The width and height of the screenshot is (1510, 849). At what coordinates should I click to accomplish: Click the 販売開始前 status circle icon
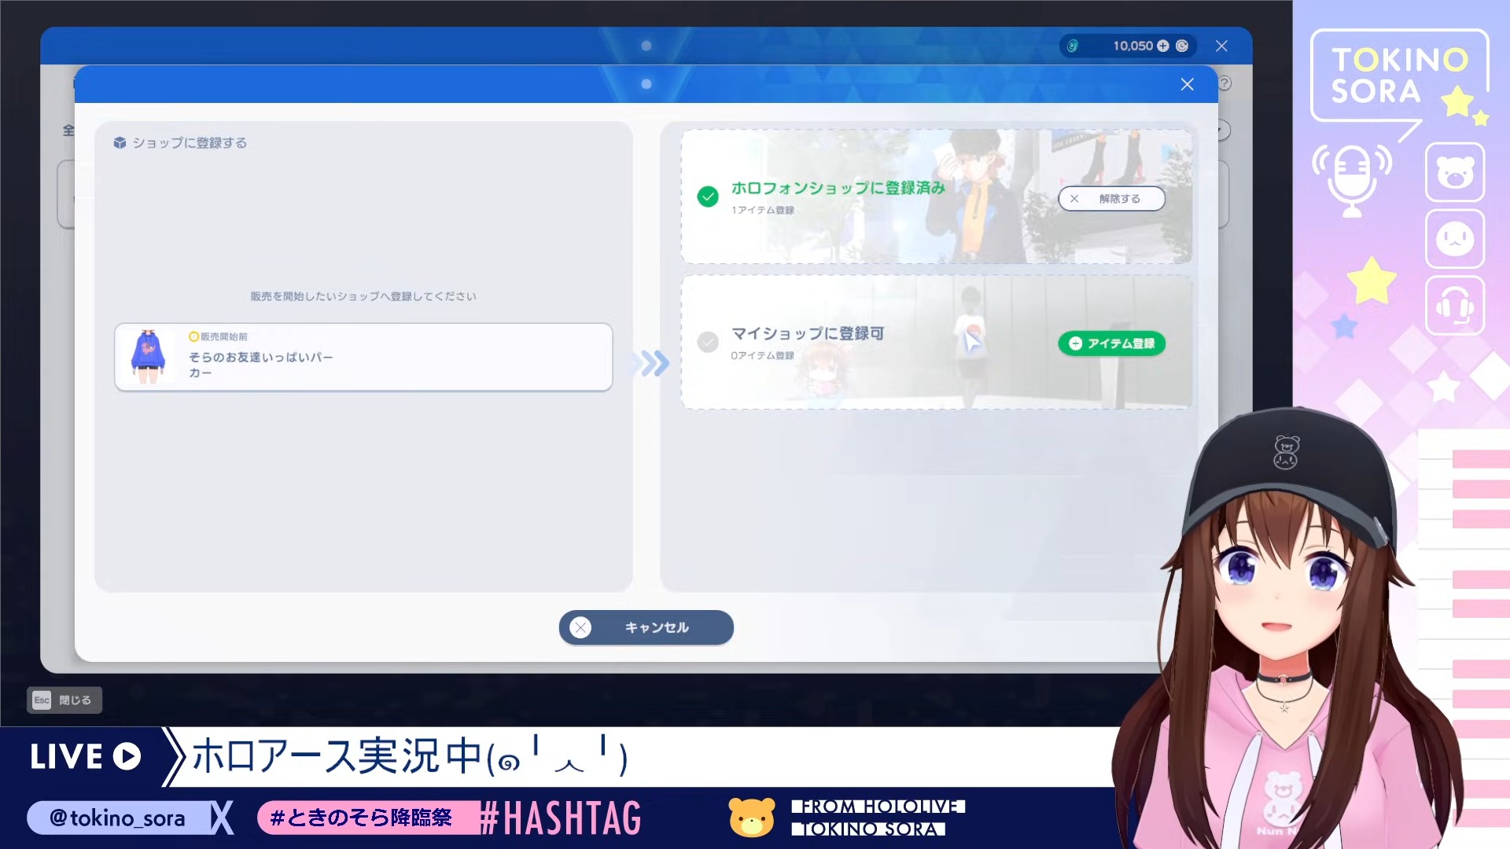[193, 336]
